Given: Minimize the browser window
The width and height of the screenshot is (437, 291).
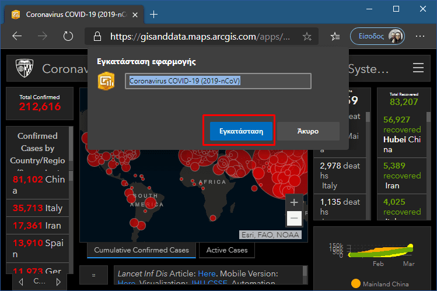Looking at the screenshot, I should click(369, 9).
